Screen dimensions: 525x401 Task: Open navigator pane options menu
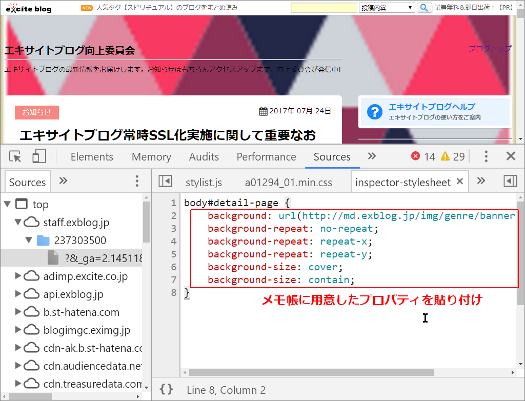tap(137, 181)
